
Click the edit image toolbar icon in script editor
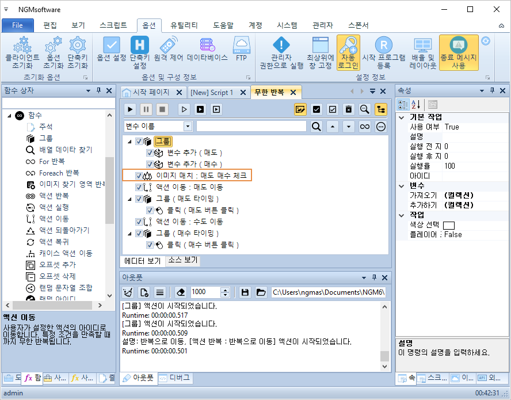click(300, 109)
